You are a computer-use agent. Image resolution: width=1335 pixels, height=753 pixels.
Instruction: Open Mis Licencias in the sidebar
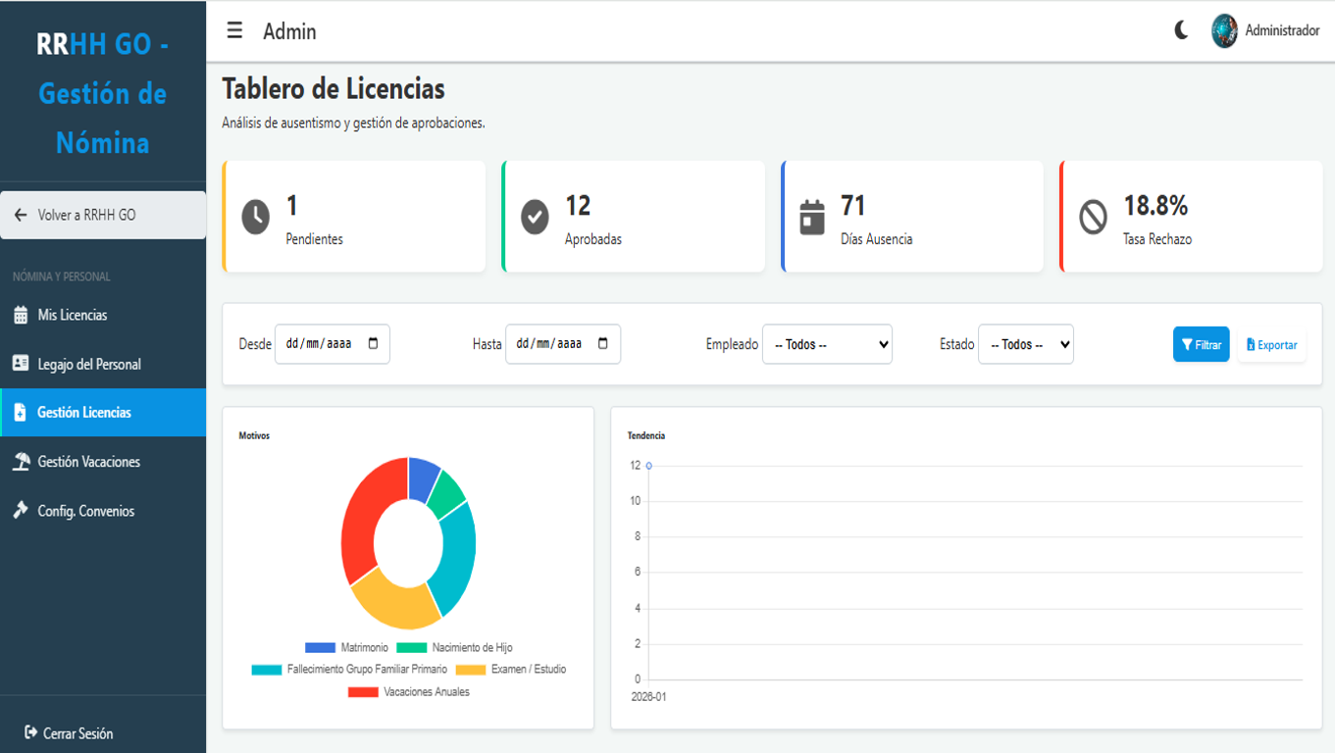coord(73,315)
